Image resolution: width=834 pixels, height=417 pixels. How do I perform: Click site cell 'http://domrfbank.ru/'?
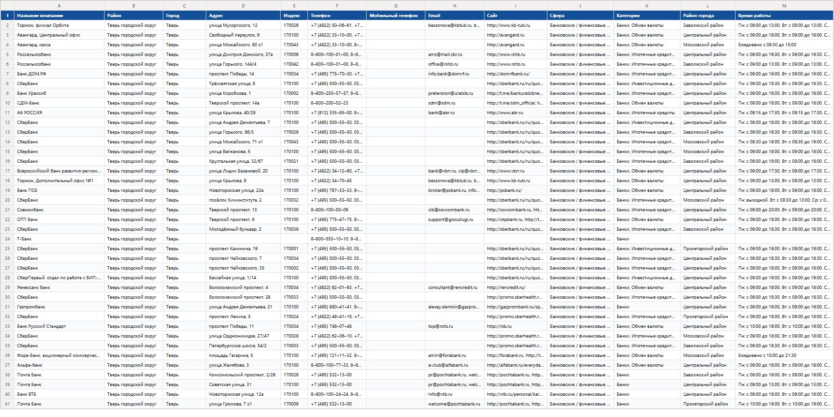[x=515, y=74]
